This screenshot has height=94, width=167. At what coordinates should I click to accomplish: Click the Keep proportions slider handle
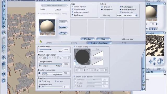tap(61, 64)
